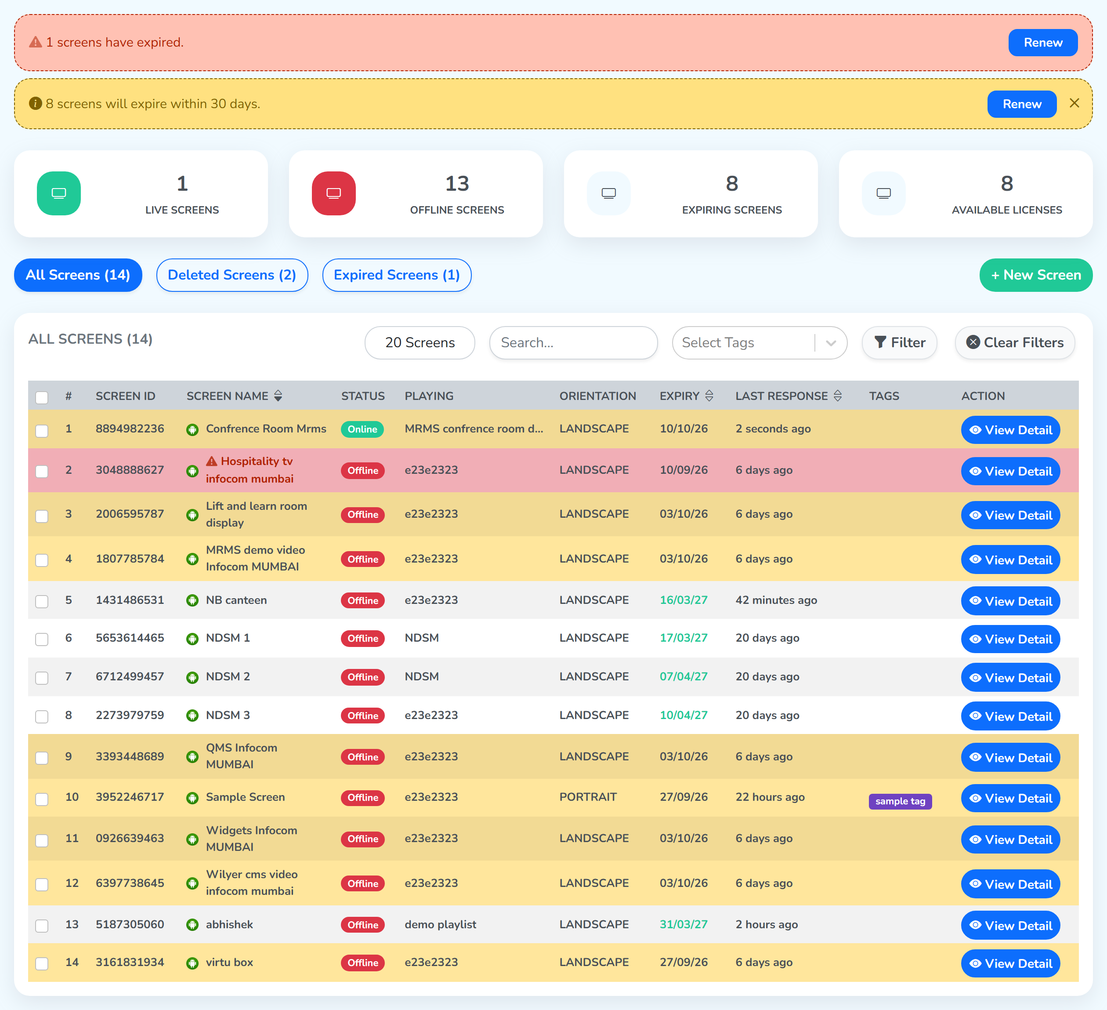The width and height of the screenshot is (1107, 1010).
Task: Click the Clear Filters button
Action: point(1015,343)
